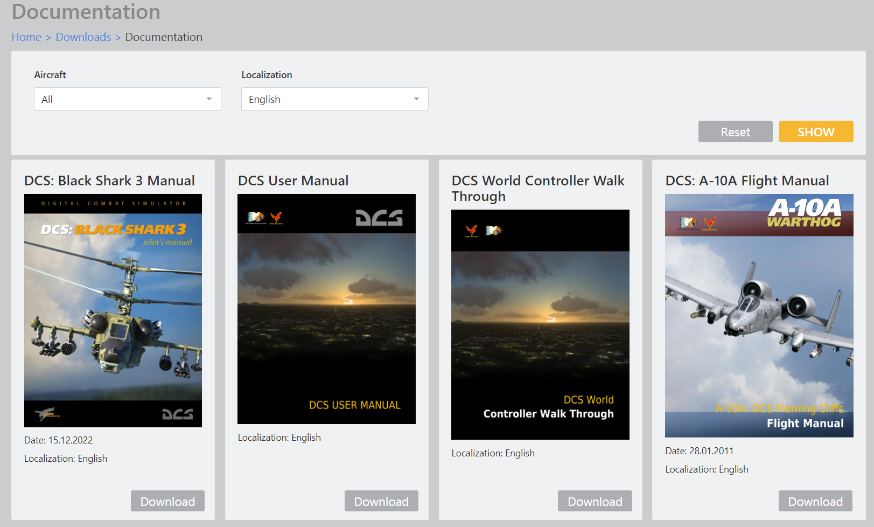Image resolution: width=874 pixels, height=527 pixels.
Task: Download the DCS: A-10A Flight Manual
Action: click(x=815, y=501)
